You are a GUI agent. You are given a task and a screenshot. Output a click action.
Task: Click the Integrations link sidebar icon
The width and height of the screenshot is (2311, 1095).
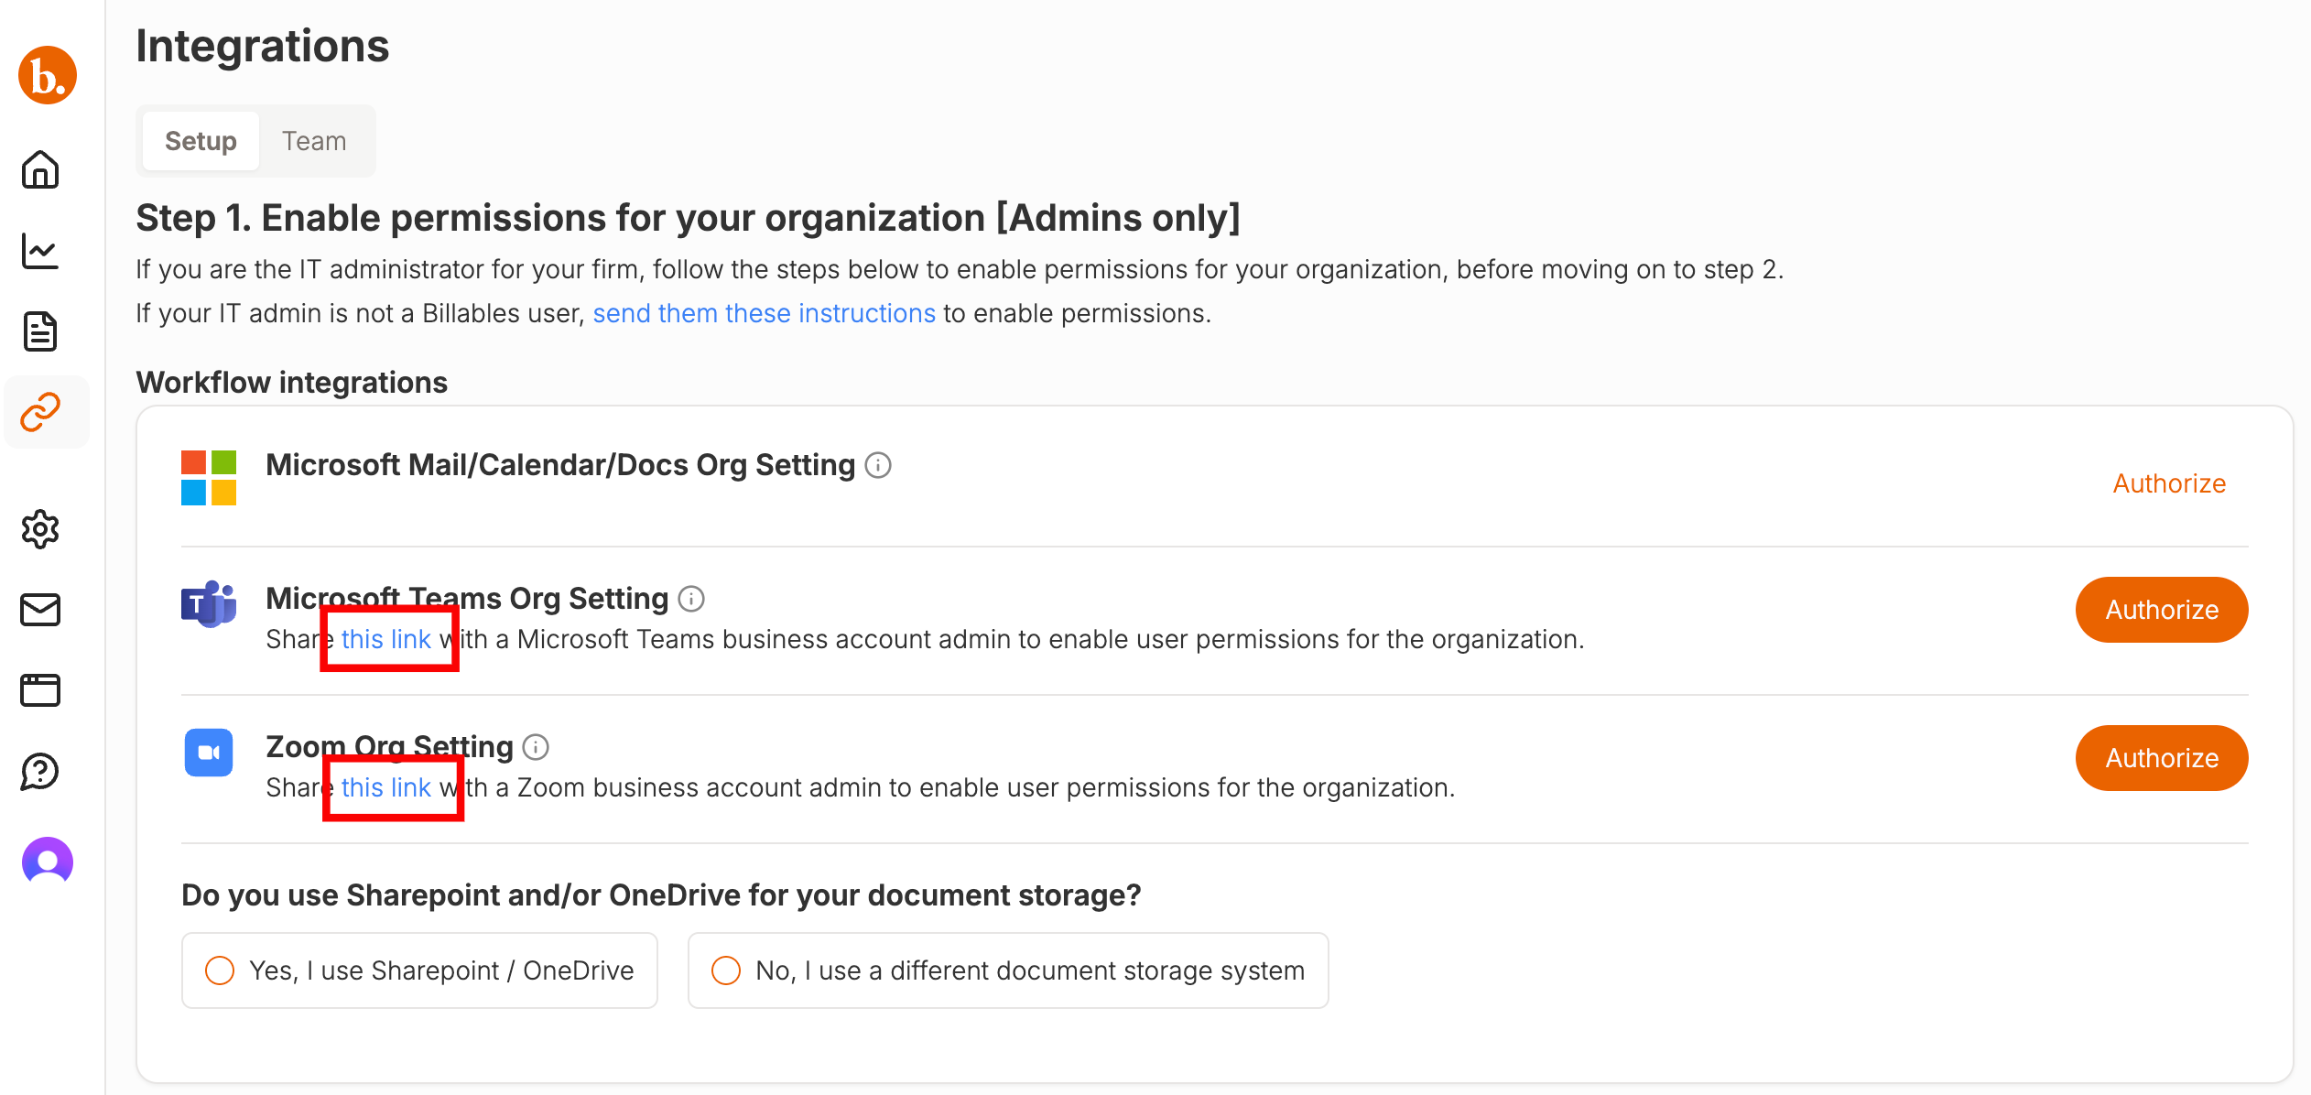[x=40, y=412]
